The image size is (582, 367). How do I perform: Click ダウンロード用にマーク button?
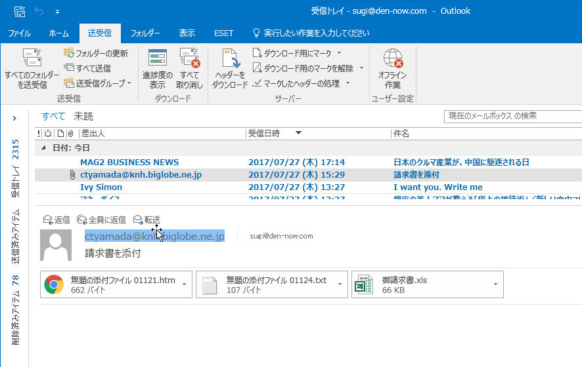point(292,53)
